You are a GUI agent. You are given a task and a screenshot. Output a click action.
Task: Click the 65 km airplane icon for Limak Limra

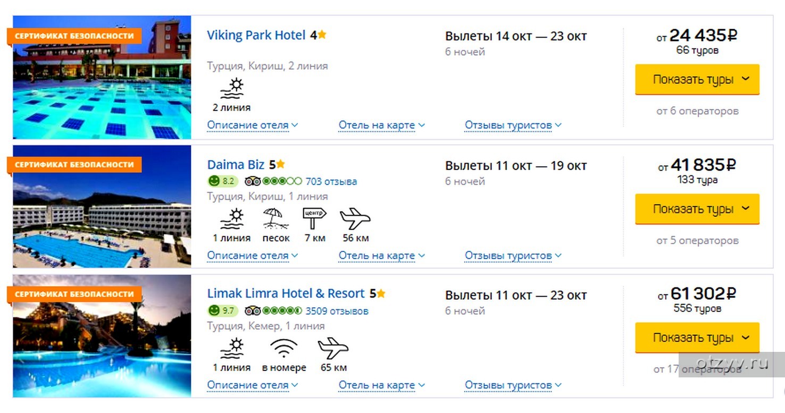[x=333, y=348]
